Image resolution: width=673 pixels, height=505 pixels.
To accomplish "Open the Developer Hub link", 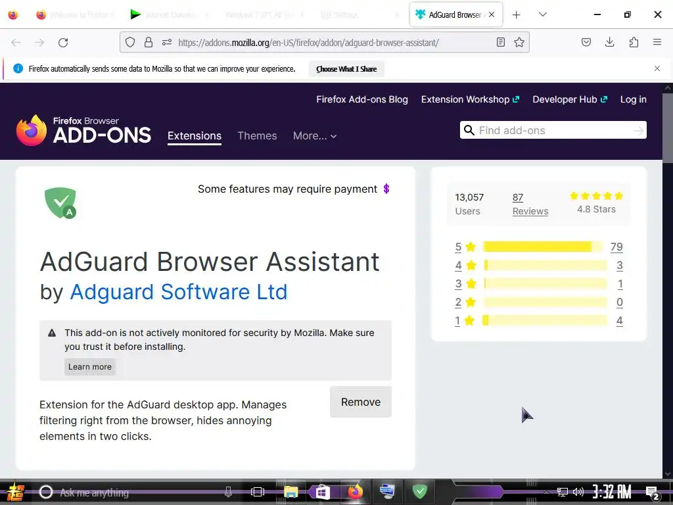I will pyautogui.click(x=570, y=99).
